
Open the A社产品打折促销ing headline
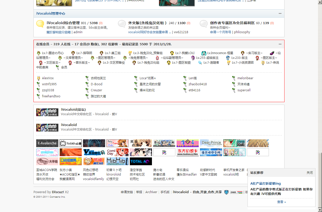point(266,184)
